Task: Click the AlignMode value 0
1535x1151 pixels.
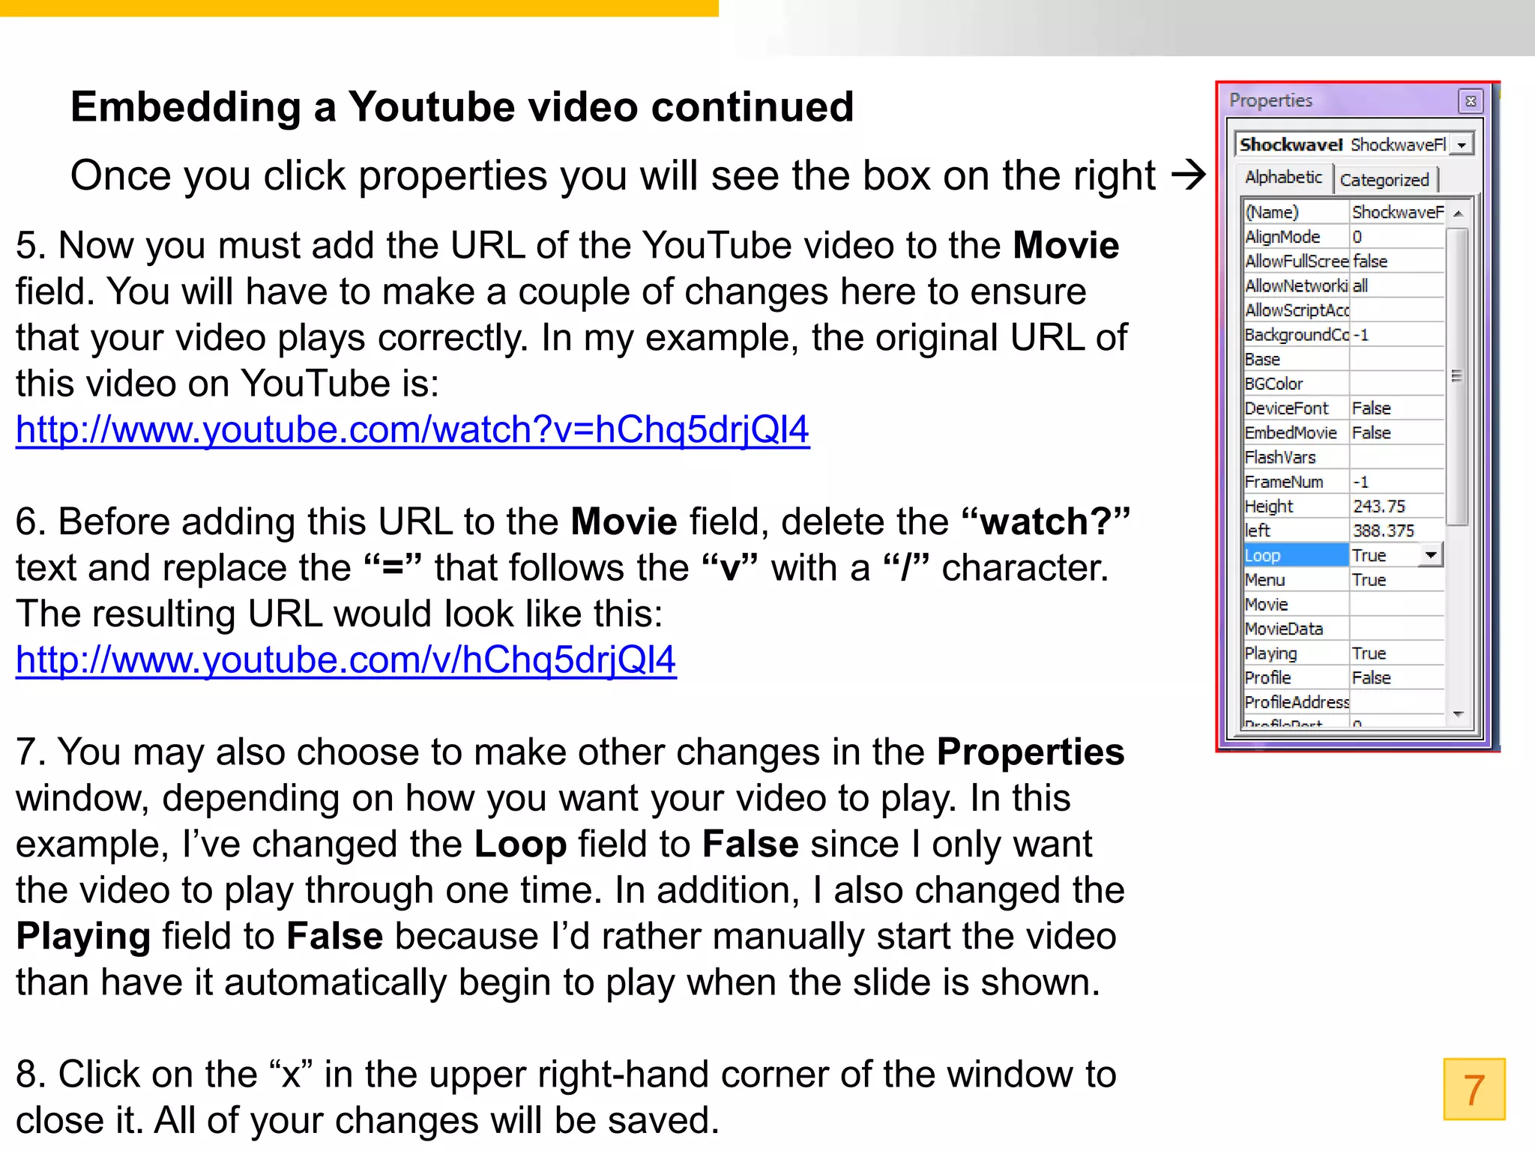Action: (1397, 237)
